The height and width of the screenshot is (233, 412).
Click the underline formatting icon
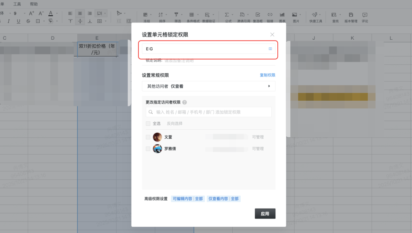(x=18, y=21)
